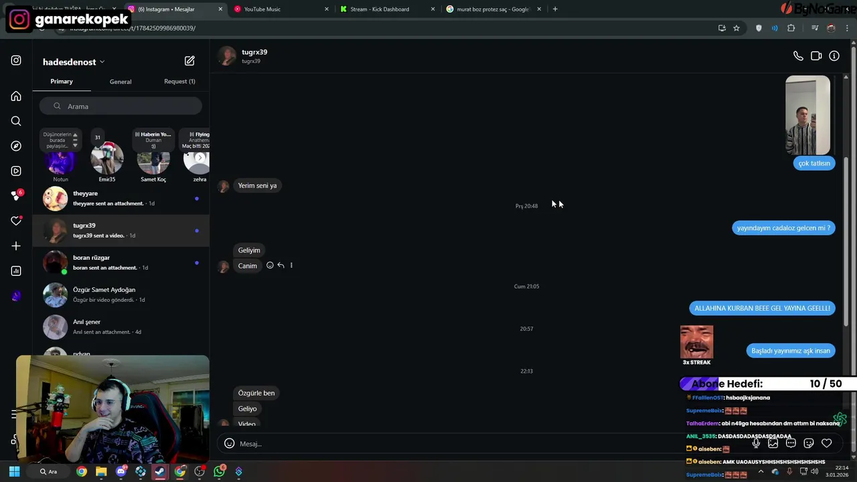This screenshot has height=482, width=857.
Task: Switch to Stream - Kick Dashboard tab
Action: [388, 9]
